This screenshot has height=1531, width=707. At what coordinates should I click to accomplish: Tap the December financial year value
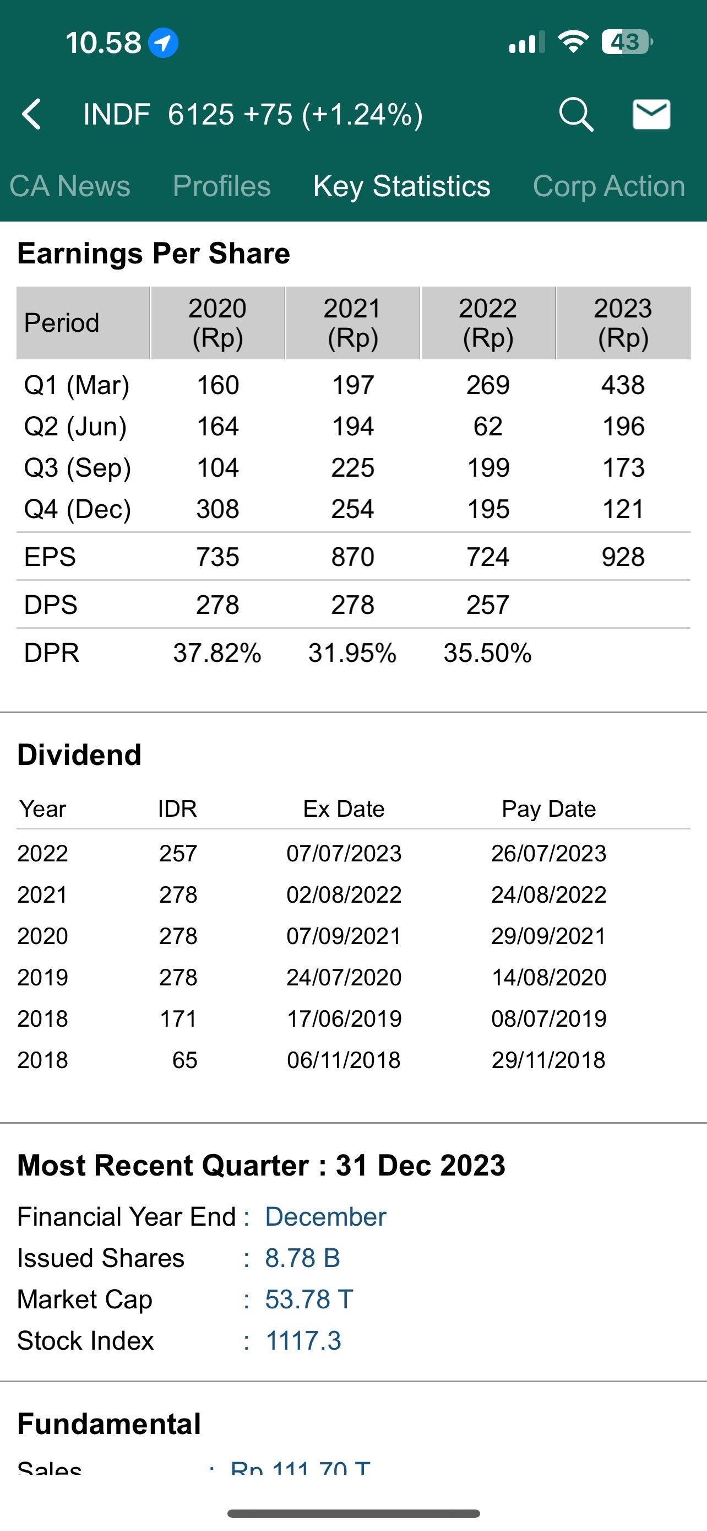pos(325,1217)
